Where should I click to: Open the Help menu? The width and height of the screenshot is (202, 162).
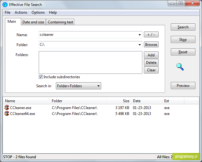[x=53, y=12]
